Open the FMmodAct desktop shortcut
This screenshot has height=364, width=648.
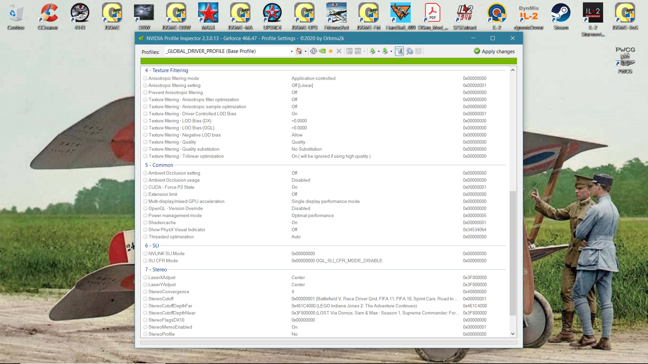coord(336,16)
